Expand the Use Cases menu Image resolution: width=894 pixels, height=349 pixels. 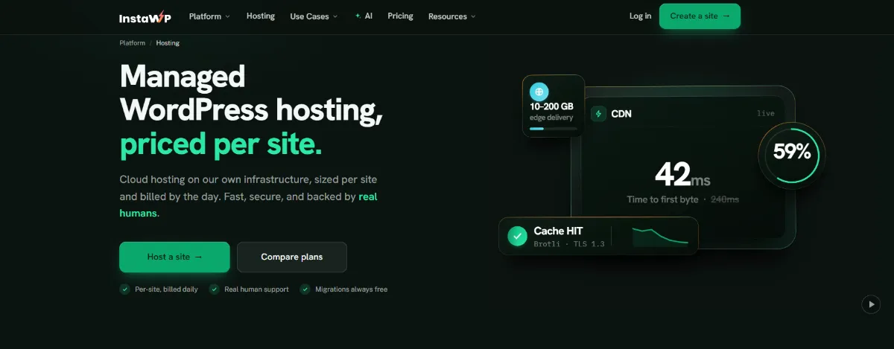coord(314,16)
